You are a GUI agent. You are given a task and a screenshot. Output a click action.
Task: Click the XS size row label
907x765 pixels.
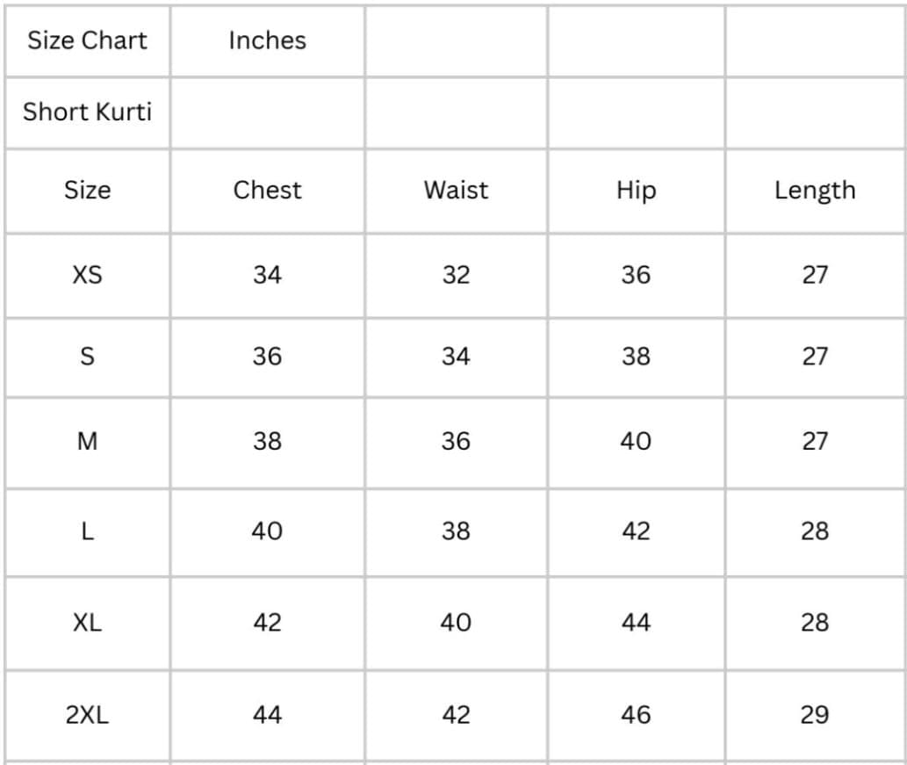(x=87, y=275)
